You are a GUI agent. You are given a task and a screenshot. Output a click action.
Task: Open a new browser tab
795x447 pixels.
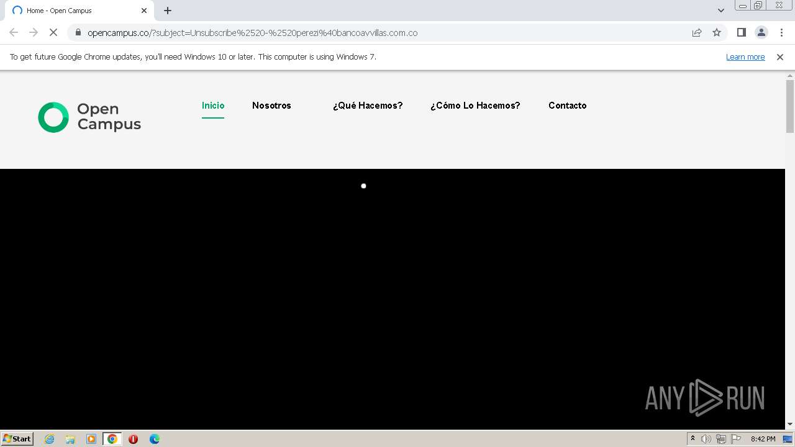(x=168, y=11)
